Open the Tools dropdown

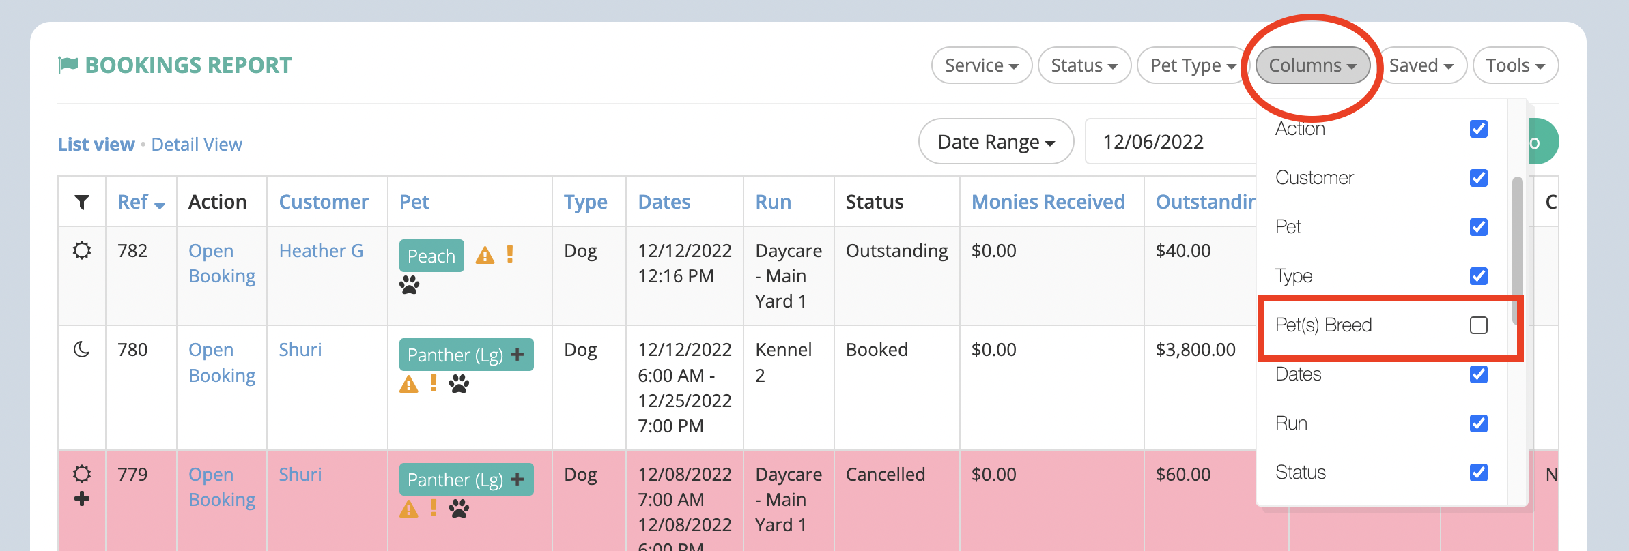coord(1516,65)
